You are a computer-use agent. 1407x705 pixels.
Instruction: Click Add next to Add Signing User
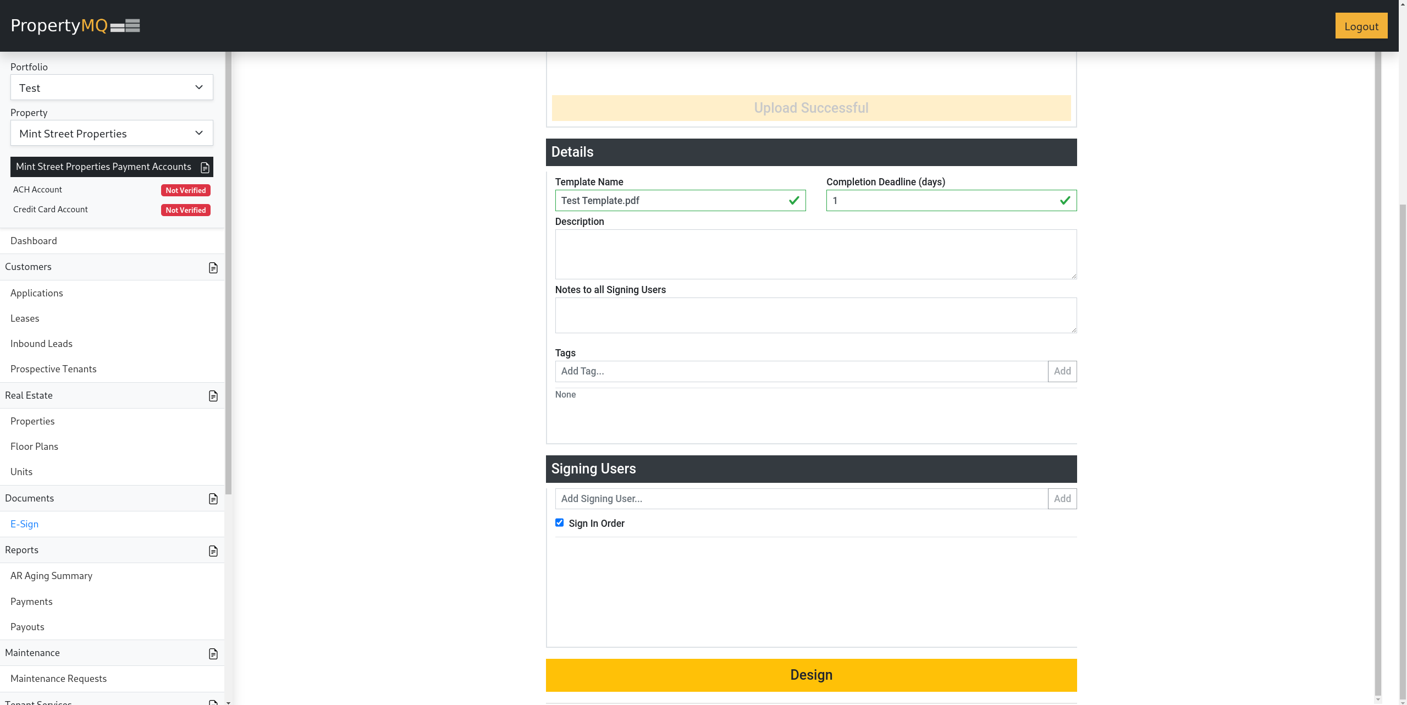1062,499
